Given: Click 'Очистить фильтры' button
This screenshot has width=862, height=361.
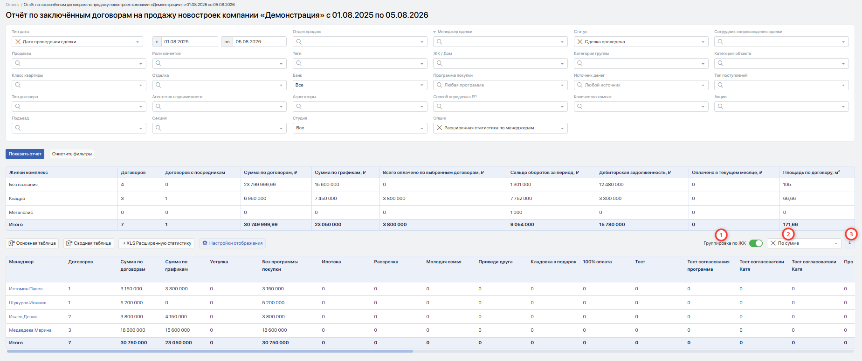Looking at the screenshot, I should (x=72, y=154).
